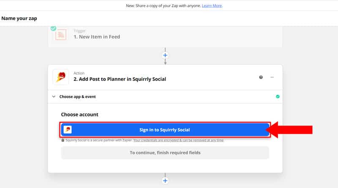The height and width of the screenshot is (188, 338).
Task: Click the Sign in to Squirrly Social button
Action: (x=165, y=130)
